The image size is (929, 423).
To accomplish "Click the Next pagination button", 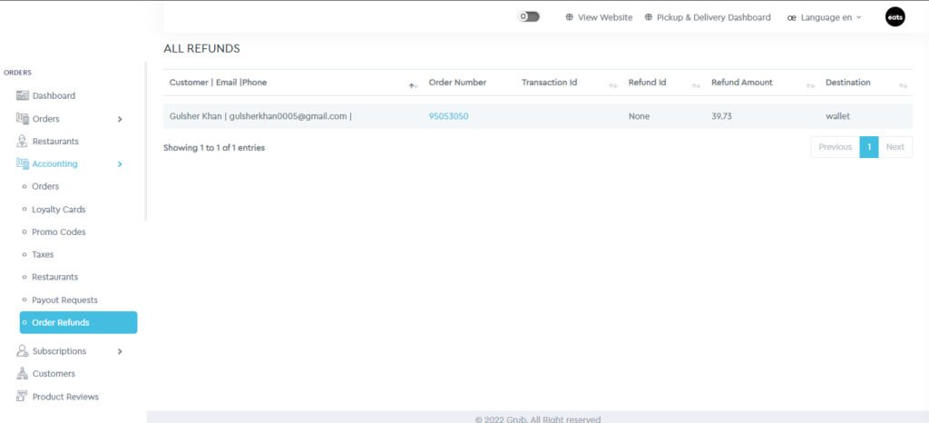I will 895,147.
